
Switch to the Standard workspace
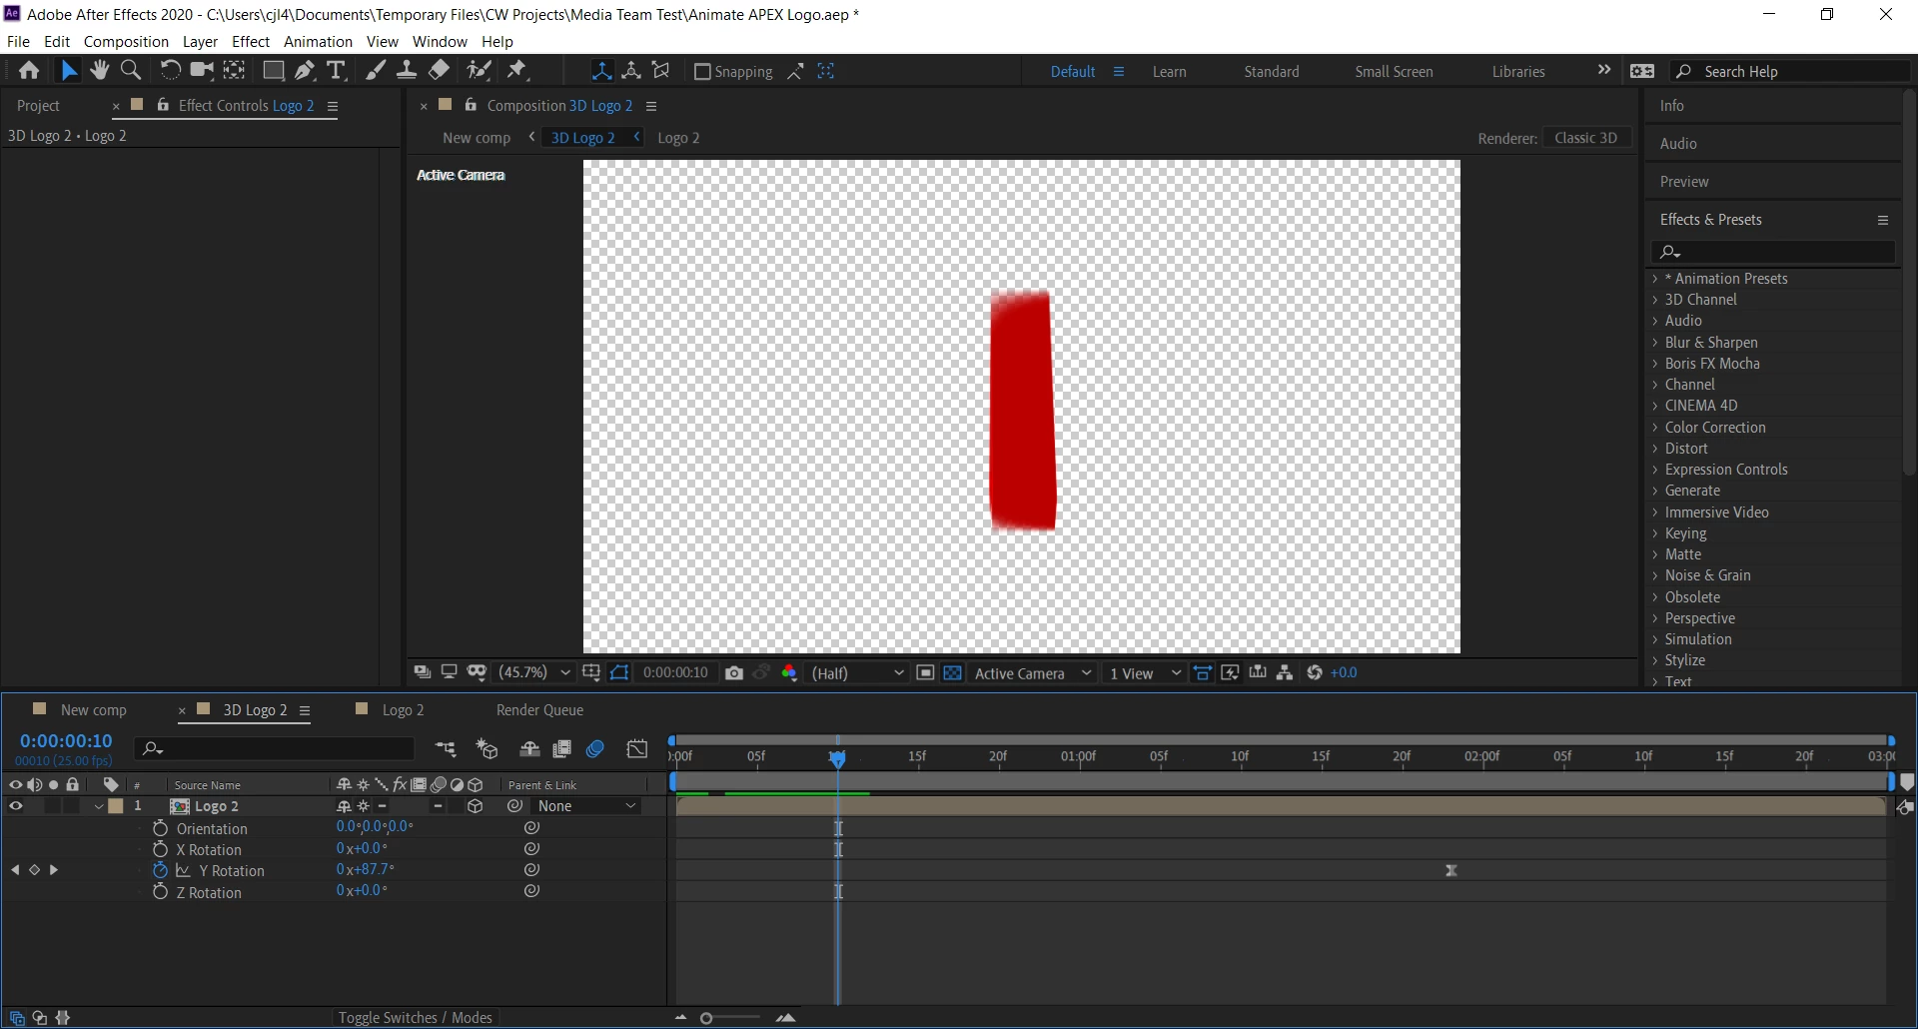point(1272,72)
